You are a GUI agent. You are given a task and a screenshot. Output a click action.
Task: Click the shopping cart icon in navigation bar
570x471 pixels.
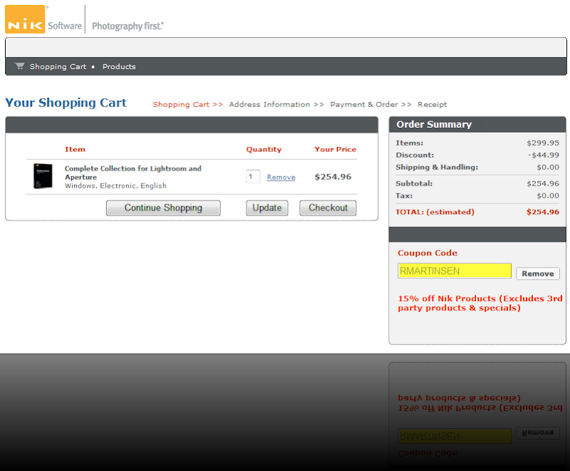click(x=20, y=66)
